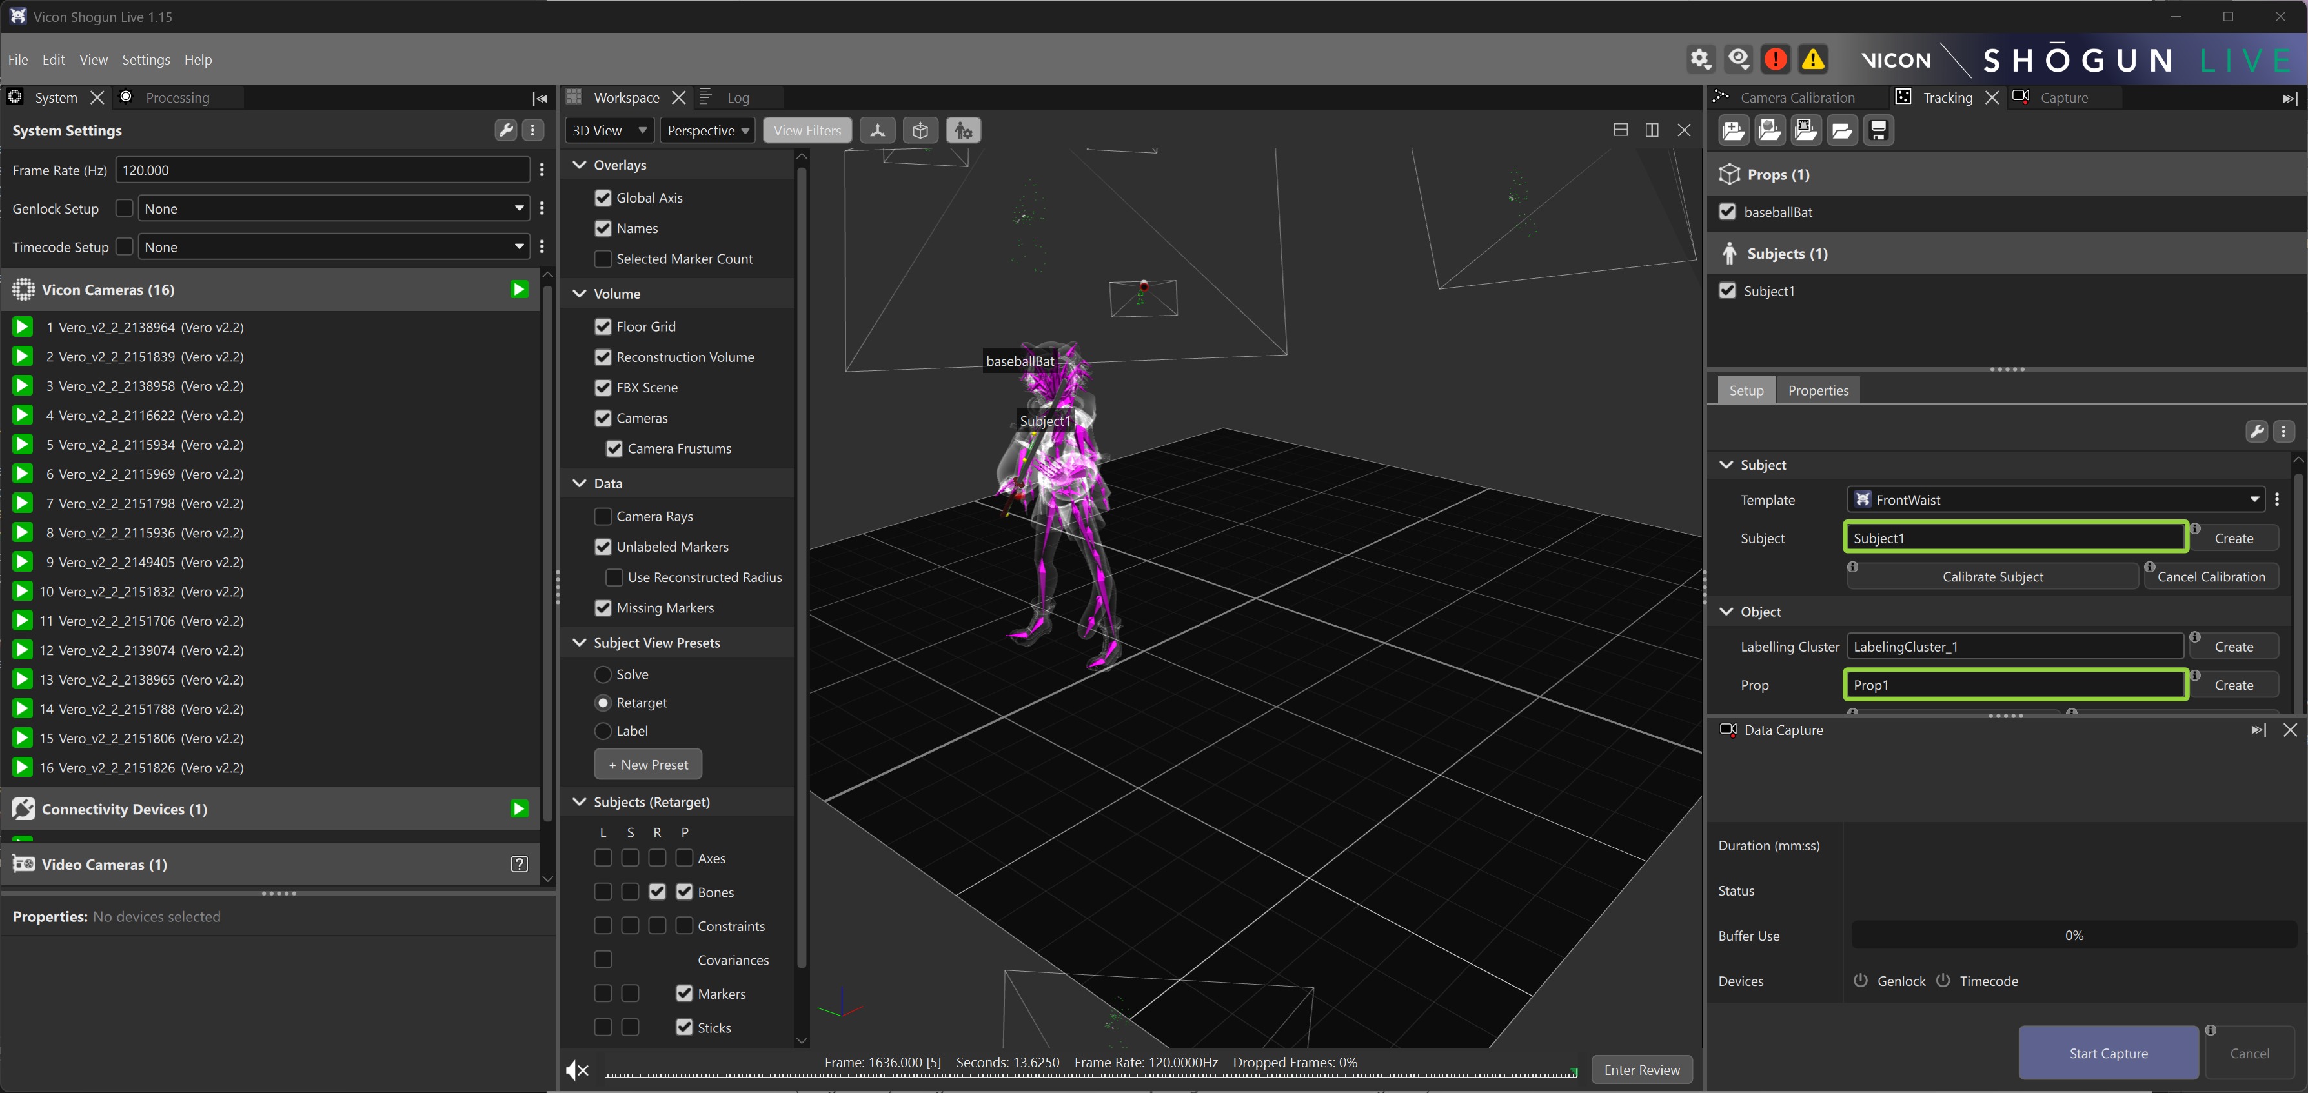Click the axes arrows icon in the workspace toolbar
This screenshot has height=1093, width=2308.
[x=877, y=131]
